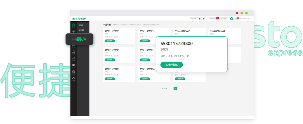Click the 共 11 条 total count text
Screen dimensions: 303x124
pyautogui.click(x=165, y=88)
